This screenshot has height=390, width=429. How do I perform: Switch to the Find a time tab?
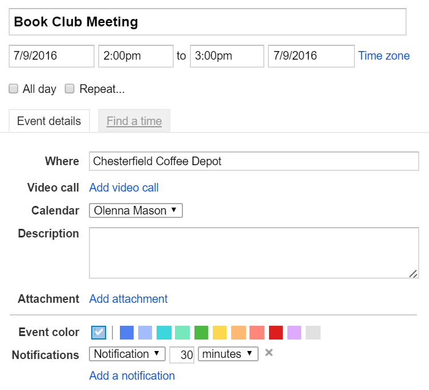pyautogui.click(x=134, y=122)
